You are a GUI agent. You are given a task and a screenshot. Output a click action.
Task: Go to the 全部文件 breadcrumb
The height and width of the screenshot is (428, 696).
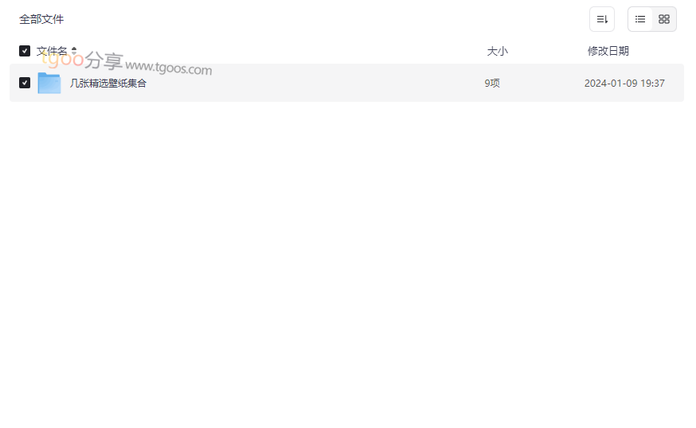point(41,19)
